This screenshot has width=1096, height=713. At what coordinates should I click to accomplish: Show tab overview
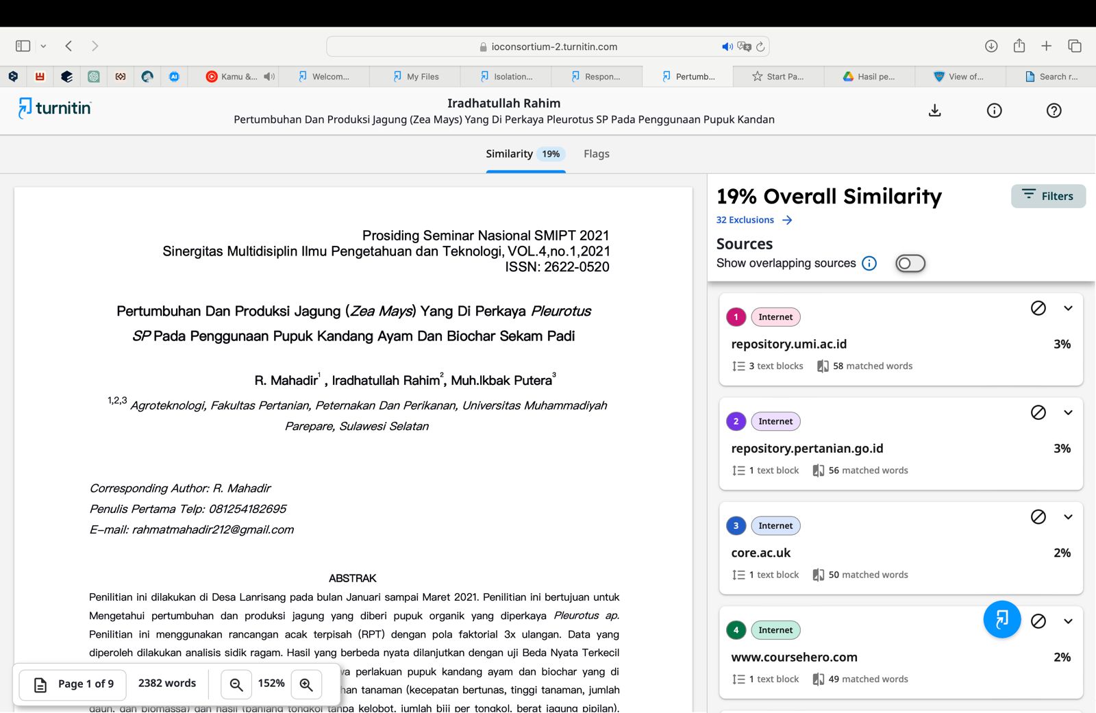1075,46
